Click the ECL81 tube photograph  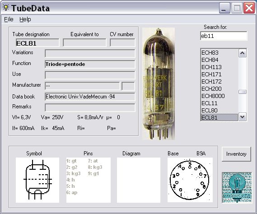point(159,84)
